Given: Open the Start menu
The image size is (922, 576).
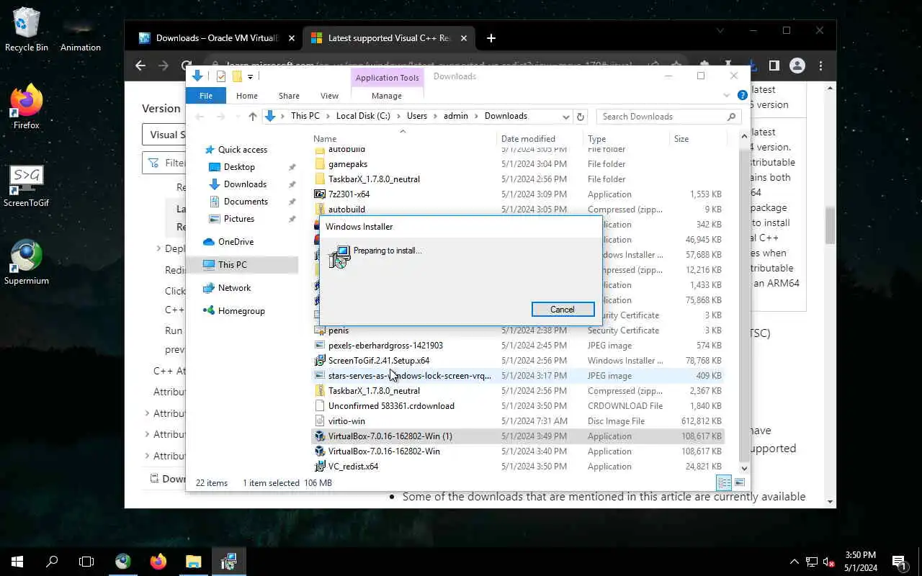Looking at the screenshot, I should pyautogui.click(x=17, y=561).
